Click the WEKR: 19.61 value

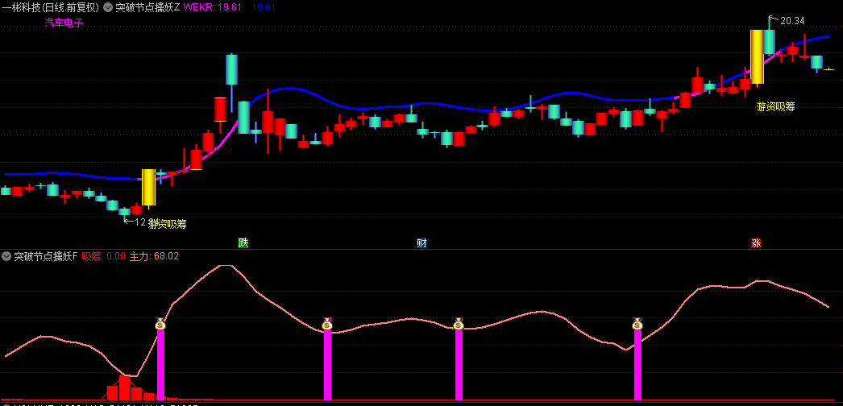[x=213, y=7]
